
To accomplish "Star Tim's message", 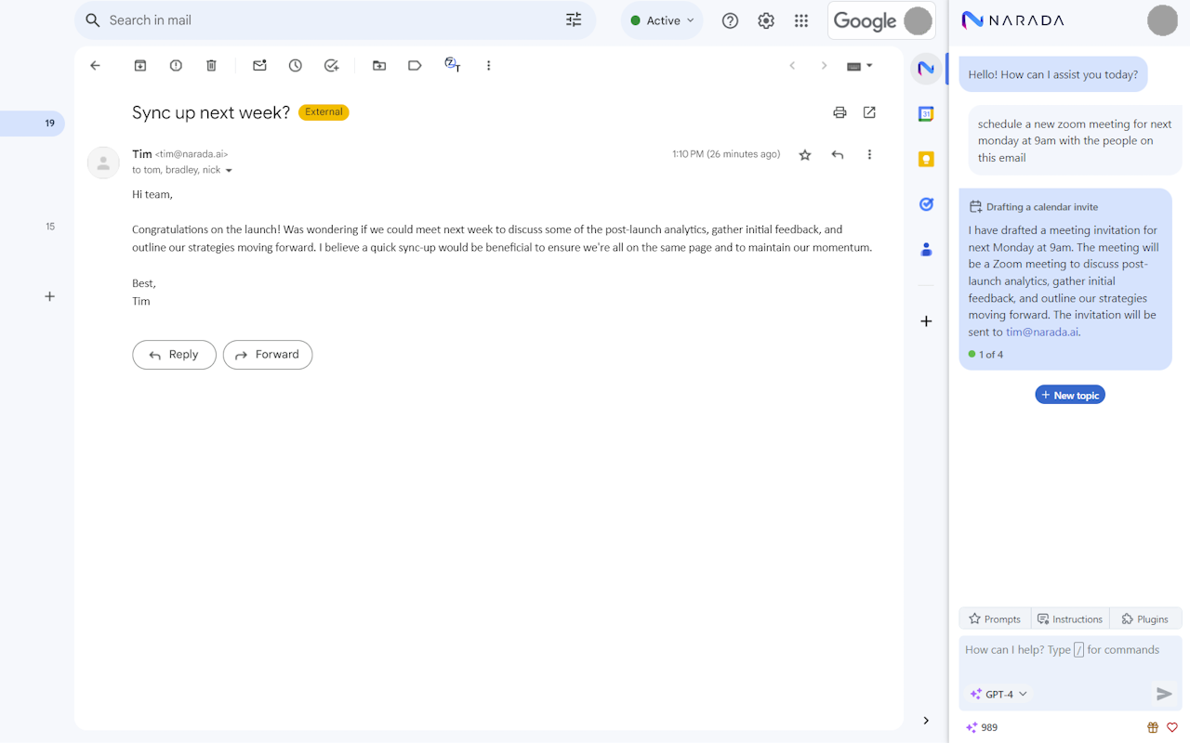I will [805, 154].
